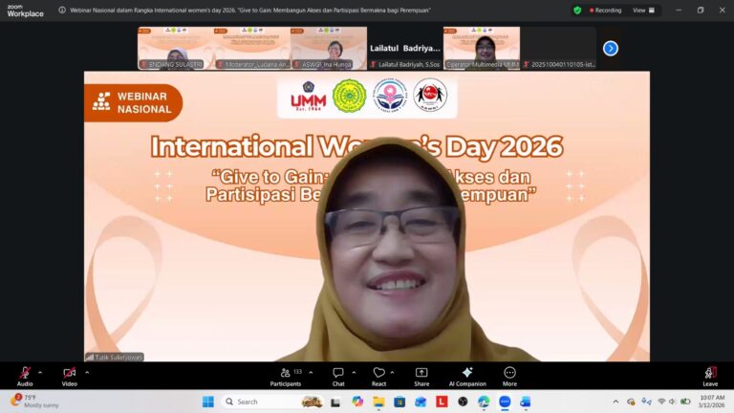Open Copilot from the taskbar

click(x=357, y=402)
